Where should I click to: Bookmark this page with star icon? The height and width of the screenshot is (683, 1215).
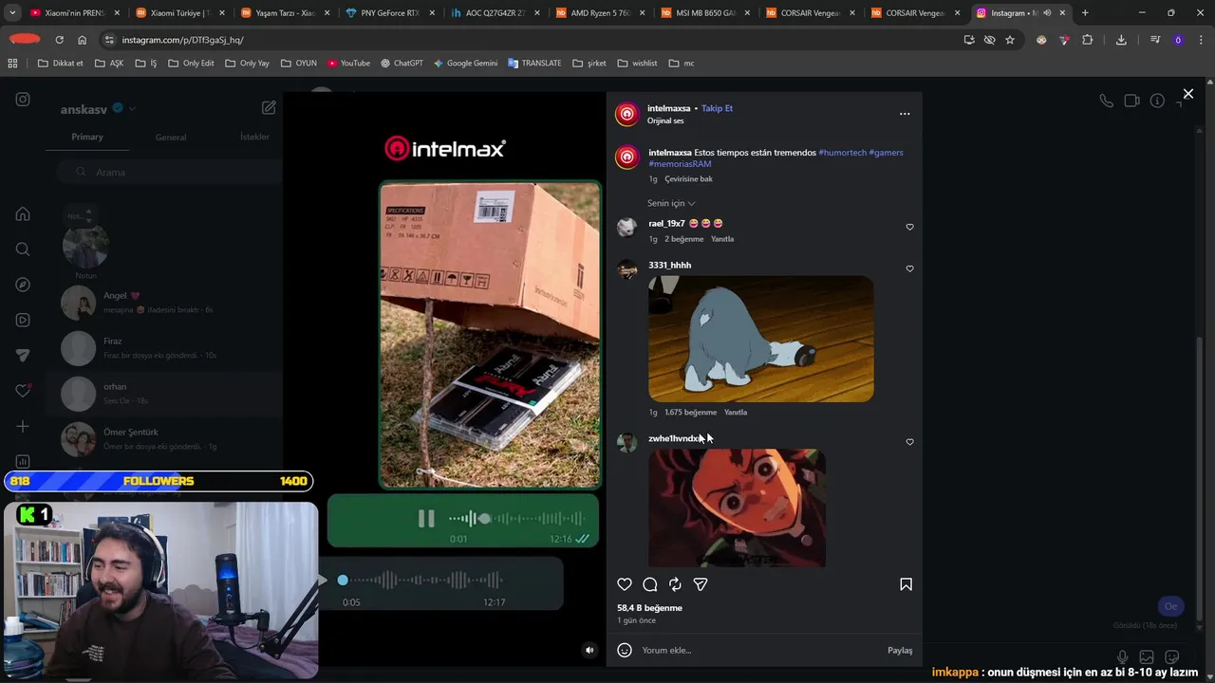coord(1010,40)
